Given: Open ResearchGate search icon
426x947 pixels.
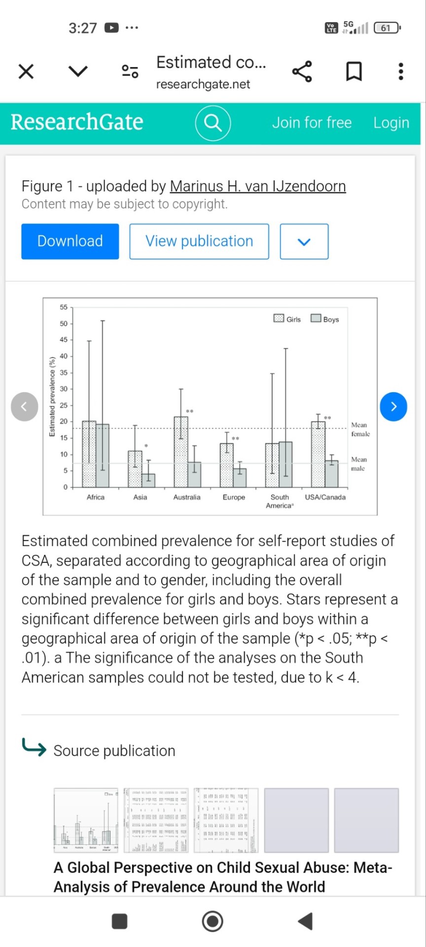Looking at the screenshot, I should [213, 123].
